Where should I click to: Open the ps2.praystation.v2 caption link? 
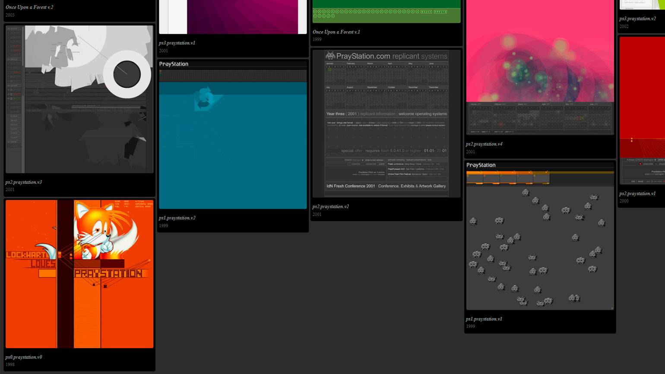click(x=330, y=207)
